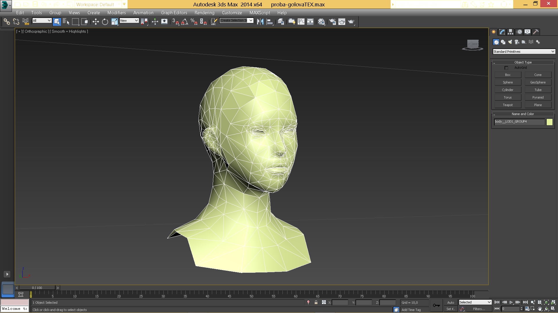Viewport: 558px width, 313px height.
Task: Open the Mirror tool
Action: (260, 22)
